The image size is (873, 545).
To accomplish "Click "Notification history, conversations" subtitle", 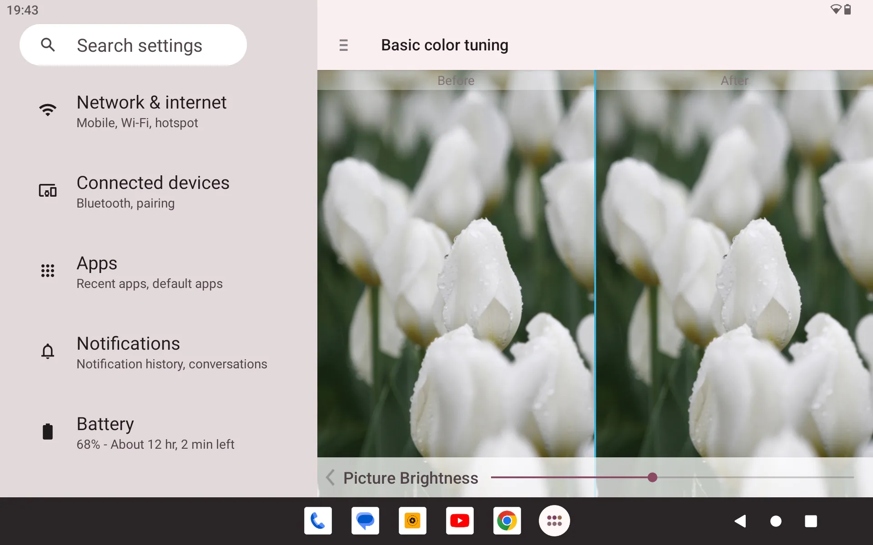I will [172, 364].
